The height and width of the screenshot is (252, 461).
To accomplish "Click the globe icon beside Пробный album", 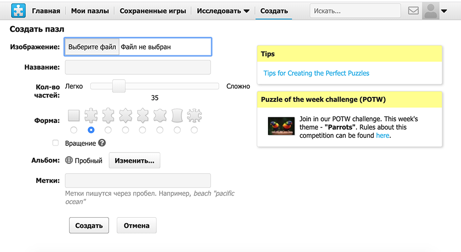I will 69,160.
